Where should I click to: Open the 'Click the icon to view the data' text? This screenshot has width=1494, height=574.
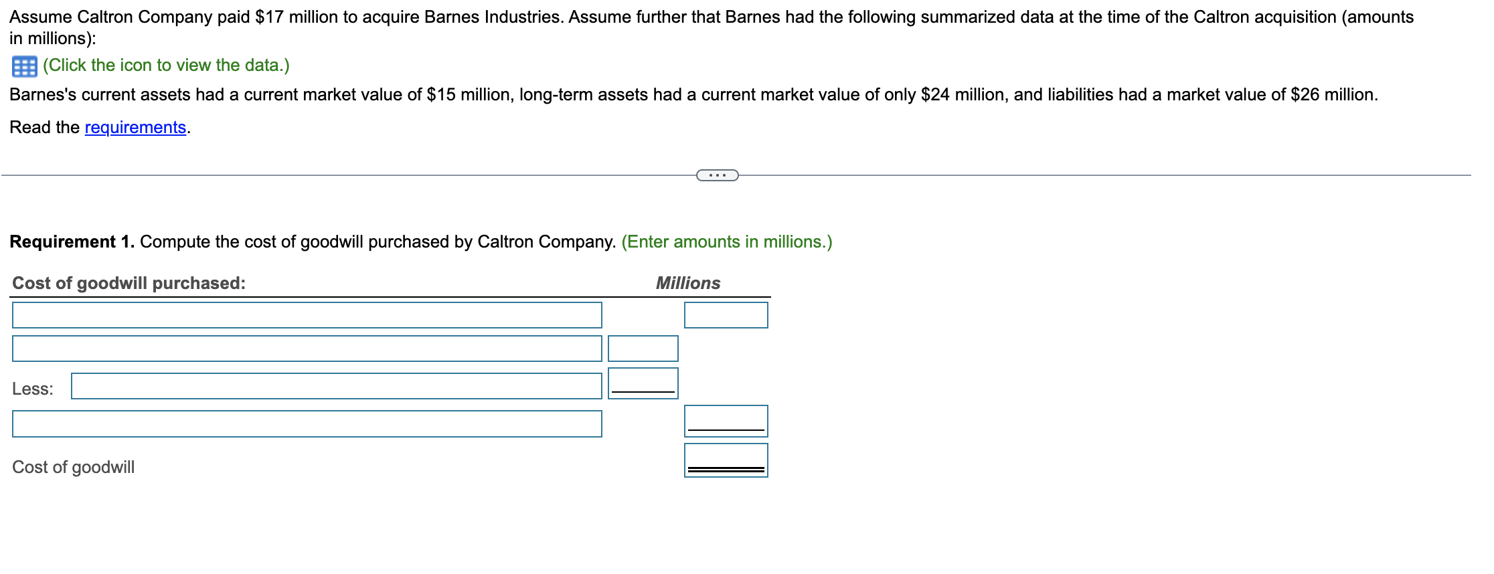[166, 65]
